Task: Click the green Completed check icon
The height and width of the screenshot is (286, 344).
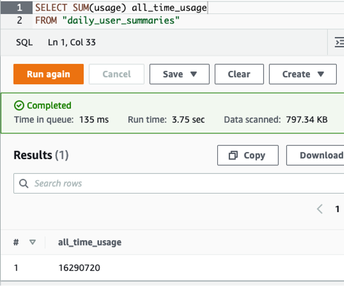Action: point(19,106)
